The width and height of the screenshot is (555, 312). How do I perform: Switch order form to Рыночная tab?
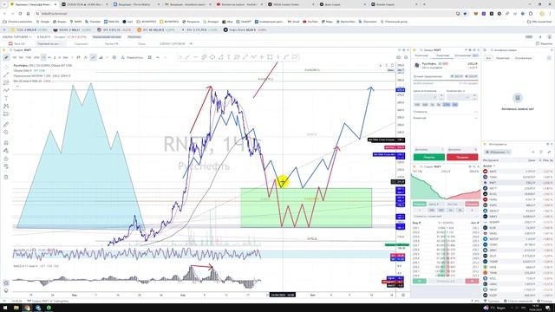(421, 55)
